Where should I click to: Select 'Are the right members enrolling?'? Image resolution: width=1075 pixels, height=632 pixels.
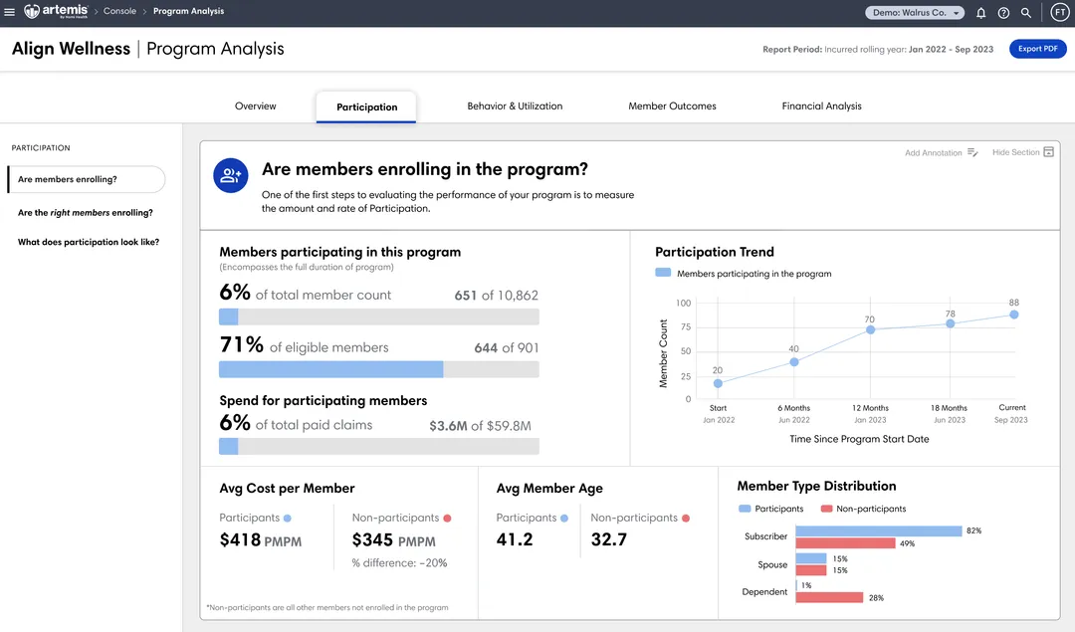tap(86, 213)
